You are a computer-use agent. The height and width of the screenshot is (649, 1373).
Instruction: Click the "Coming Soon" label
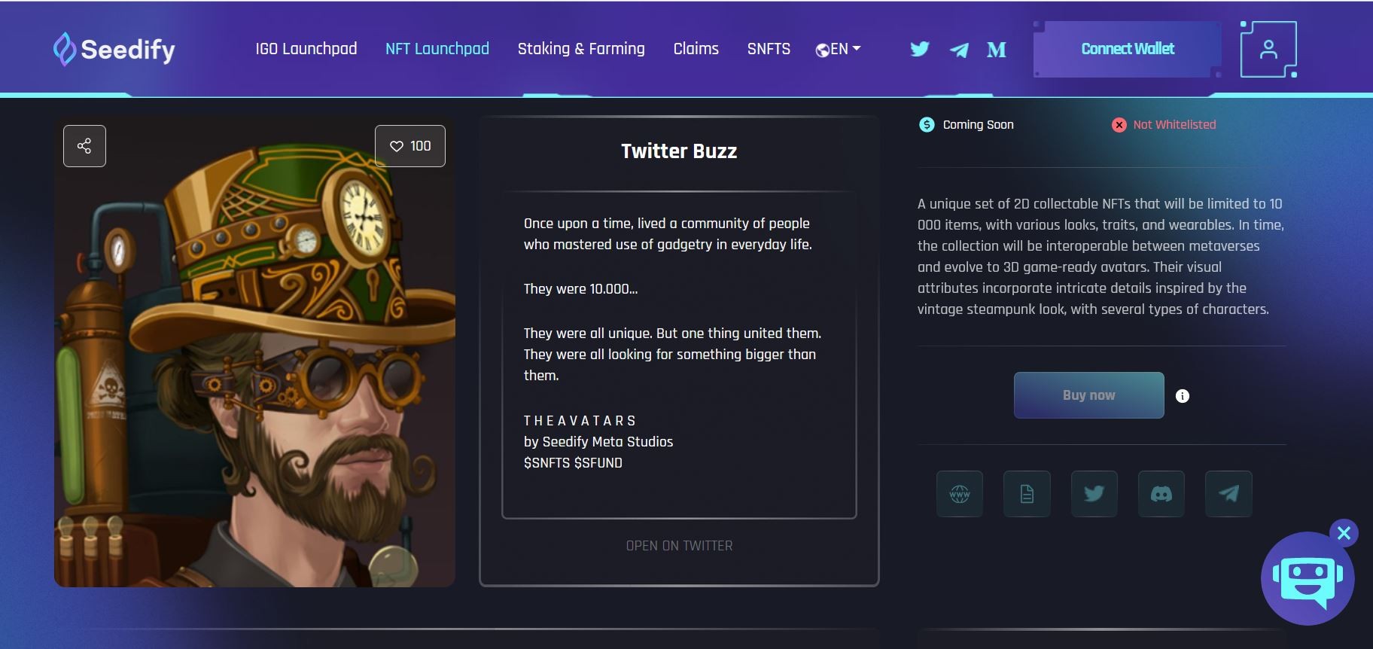[x=979, y=125]
